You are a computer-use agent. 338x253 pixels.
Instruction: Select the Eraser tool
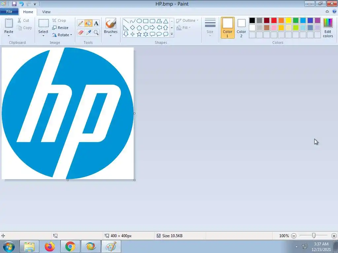pyautogui.click(x=81, y=33)
